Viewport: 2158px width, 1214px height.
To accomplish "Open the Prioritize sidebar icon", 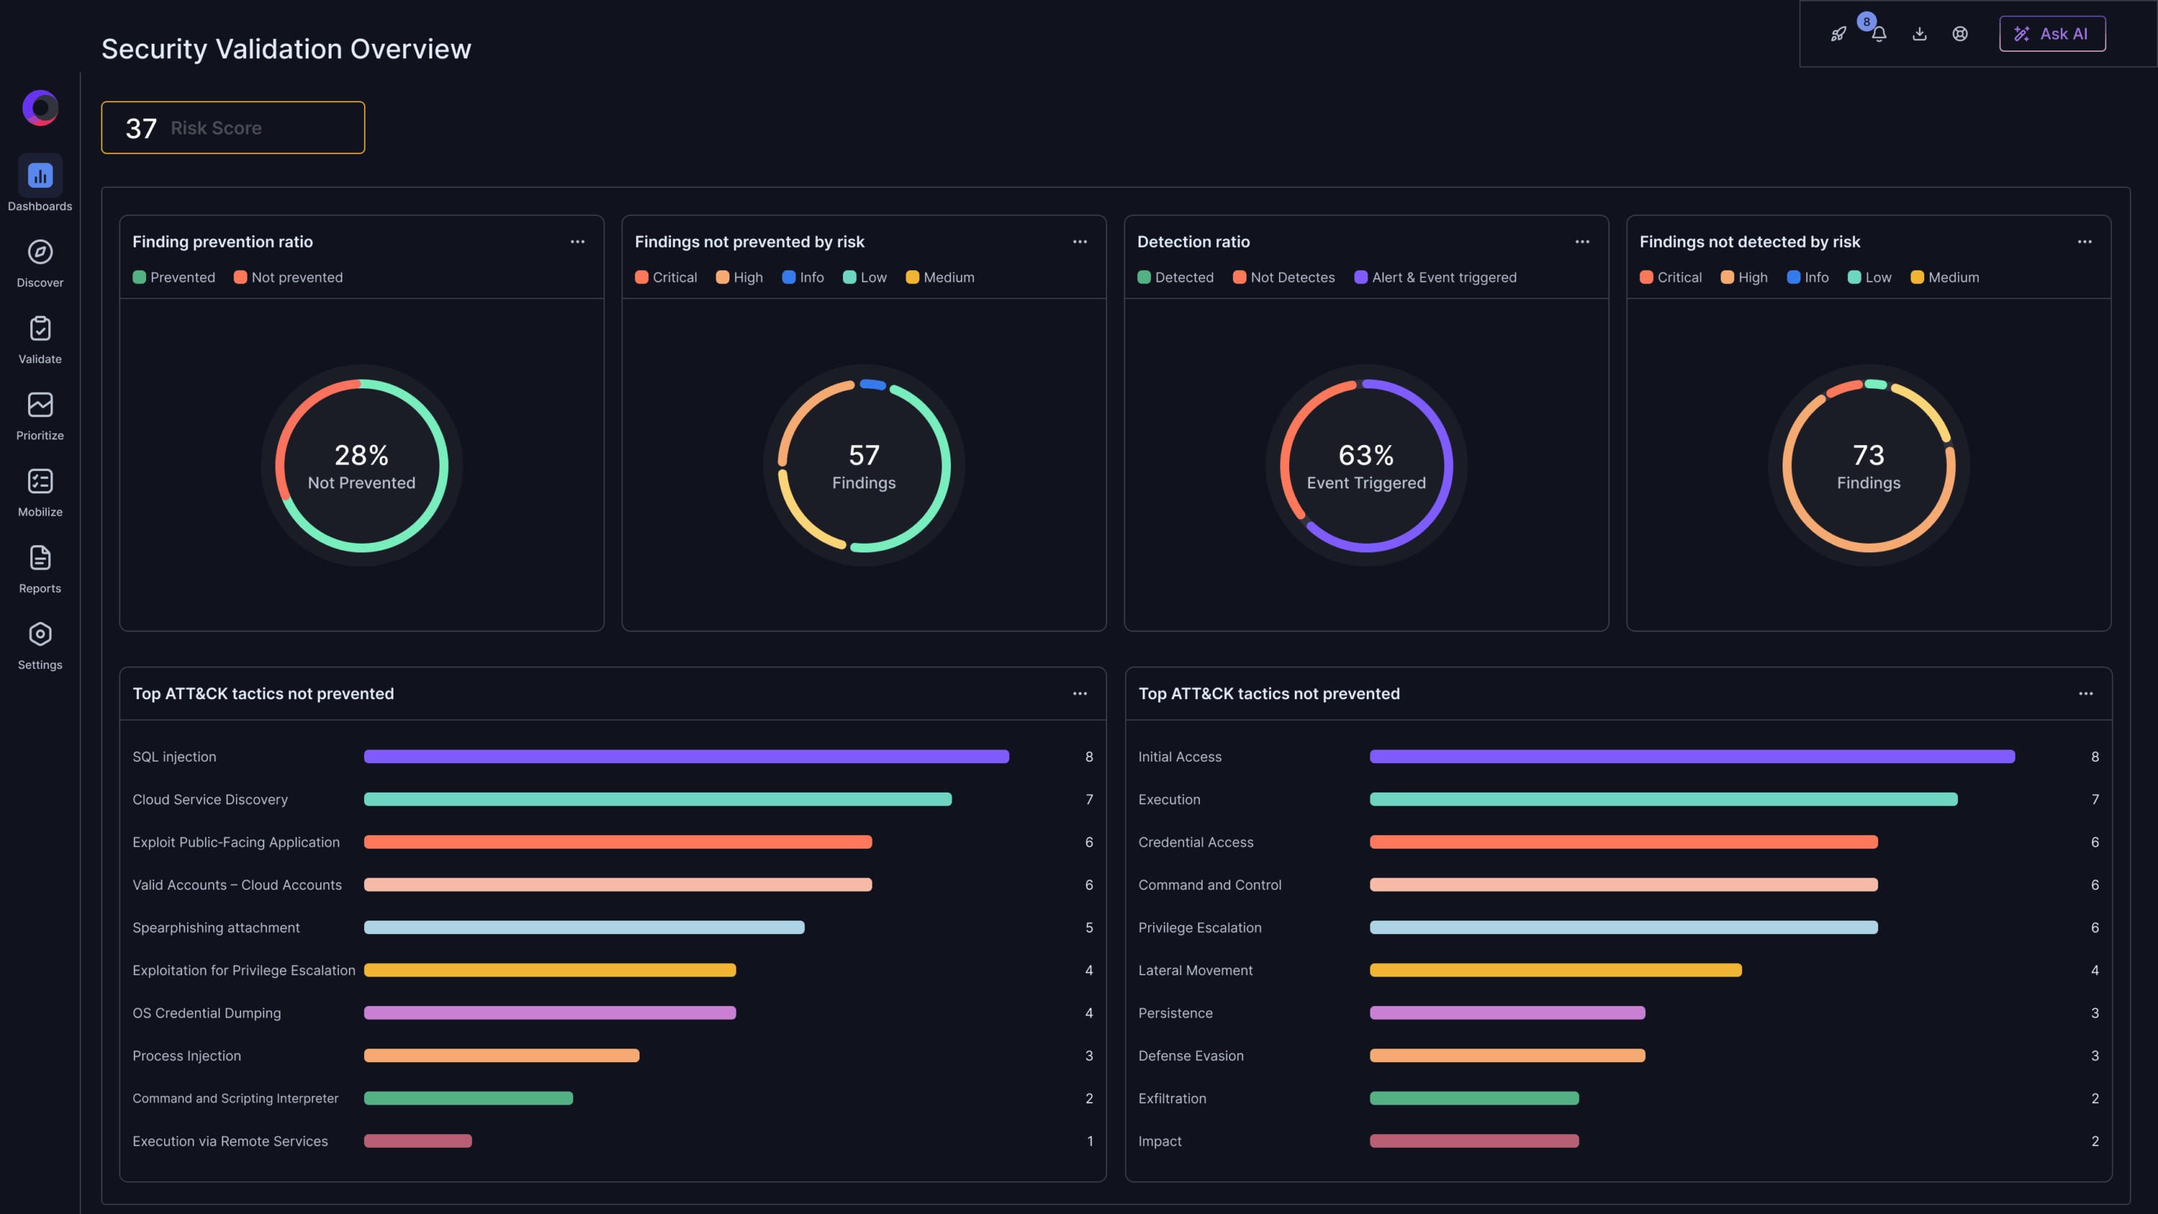I will [40, 406].
